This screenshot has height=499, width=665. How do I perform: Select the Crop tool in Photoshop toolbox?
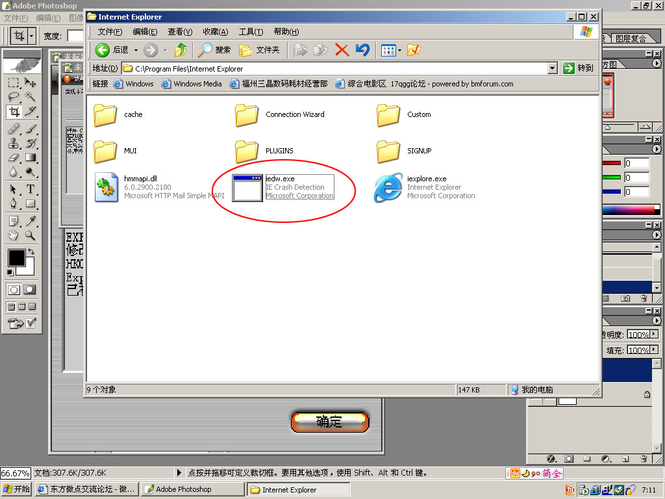click(x=14, y=111)
